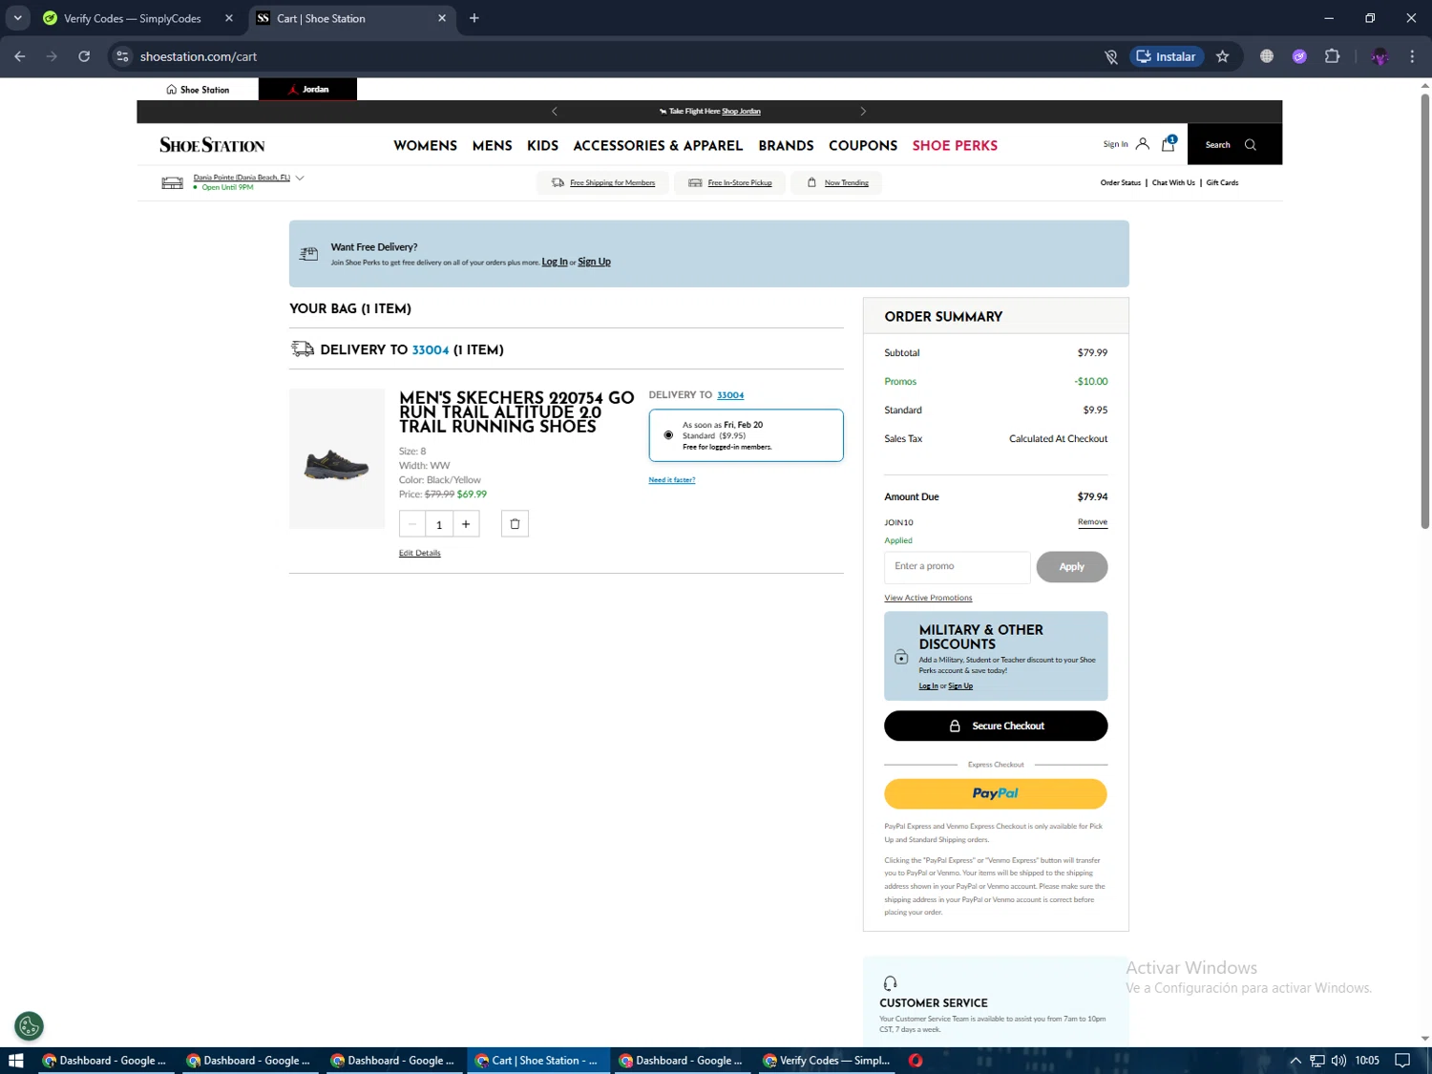Click the Apply promo button
This screenshot has width=1432, height=1074.
[x=1072, y=567]
